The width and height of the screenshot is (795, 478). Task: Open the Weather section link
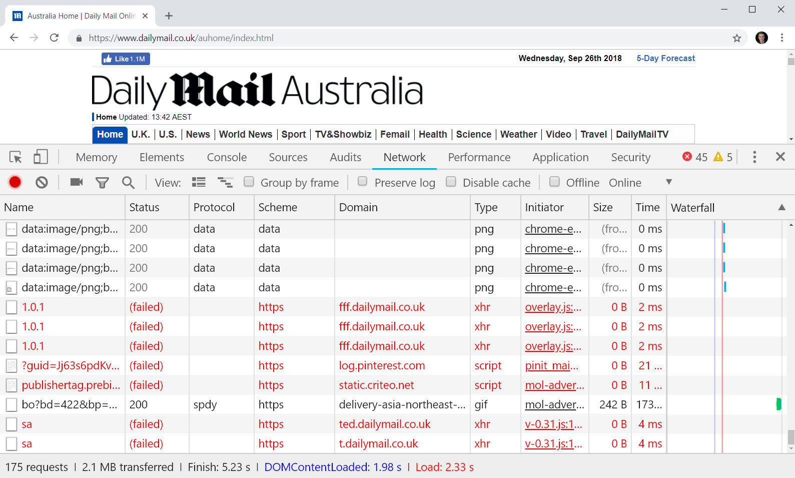518,134
